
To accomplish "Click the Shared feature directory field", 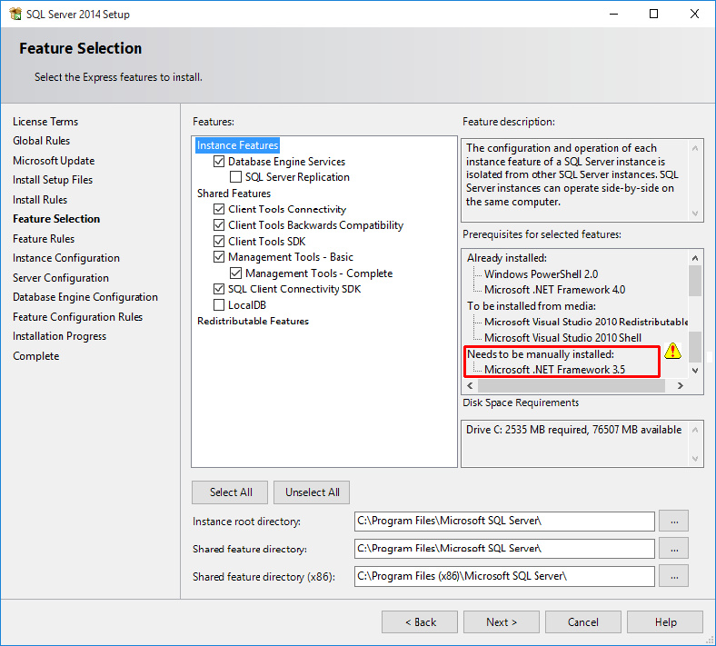I will (x=504, y=549).
